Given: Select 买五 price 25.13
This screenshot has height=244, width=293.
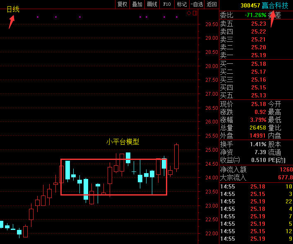Looking at the screenshot, I should click(258, 95).
